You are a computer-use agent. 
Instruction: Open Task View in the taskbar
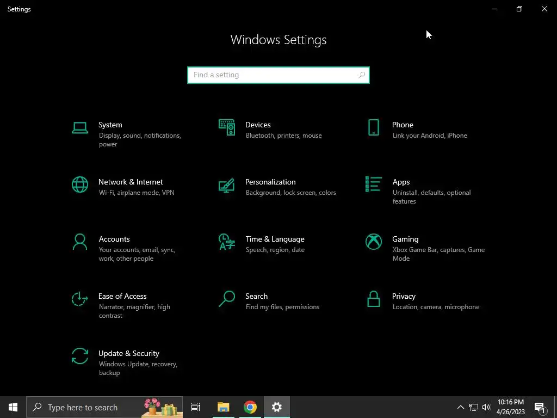pyautogui.click(x=195, y=407)
